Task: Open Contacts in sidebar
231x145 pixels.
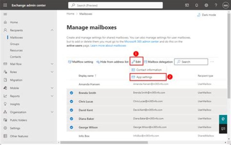Action: coord(15,57)
